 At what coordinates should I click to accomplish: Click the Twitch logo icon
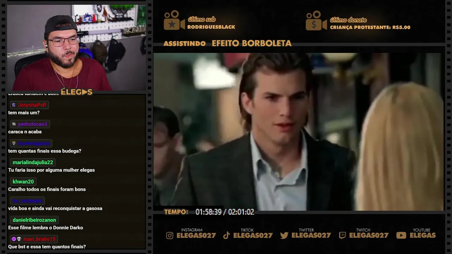[342, 235]
